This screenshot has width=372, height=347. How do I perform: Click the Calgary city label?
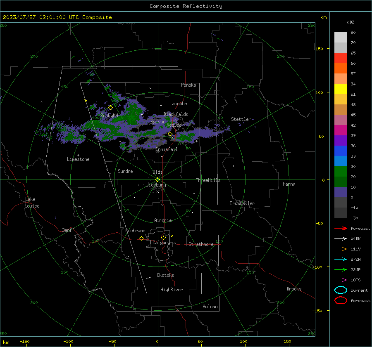(161, 243)
